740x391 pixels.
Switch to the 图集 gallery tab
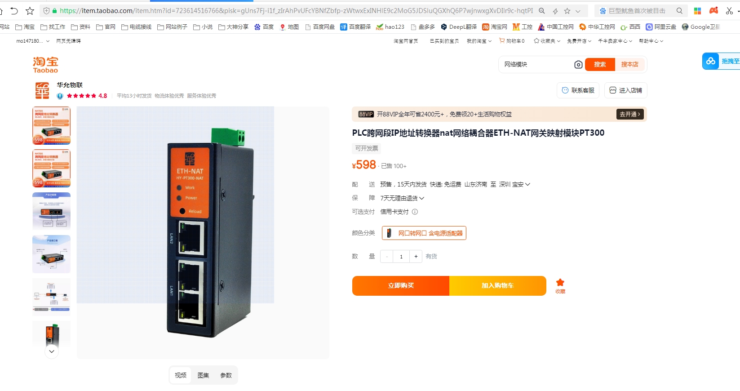pyautogui.click(x=203, y=375)
